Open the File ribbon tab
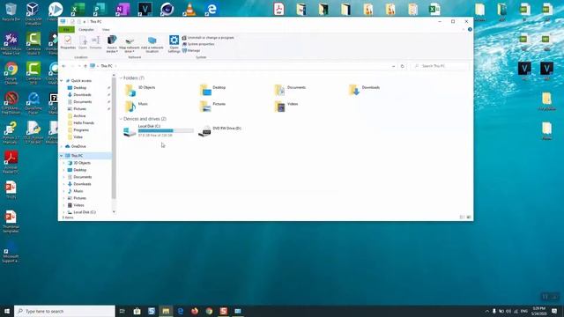The image size is (564, 317). point(67,29)
